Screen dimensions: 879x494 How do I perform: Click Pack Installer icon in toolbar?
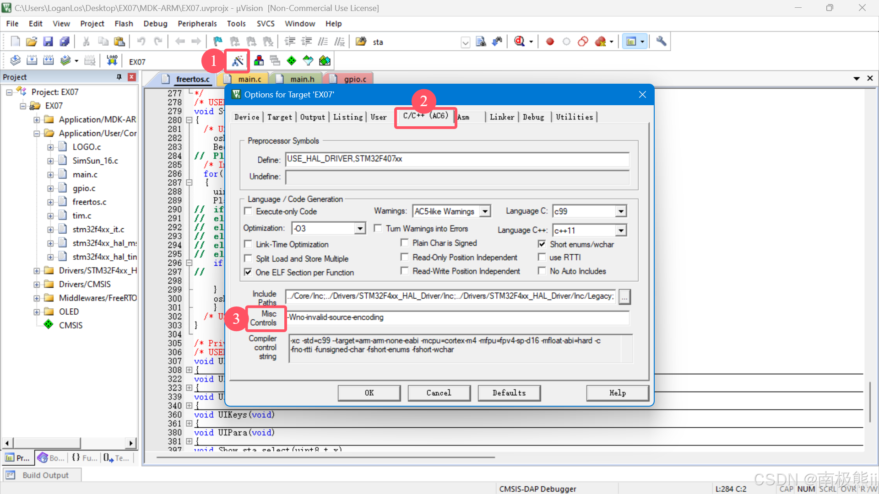(x=325, y=61)
